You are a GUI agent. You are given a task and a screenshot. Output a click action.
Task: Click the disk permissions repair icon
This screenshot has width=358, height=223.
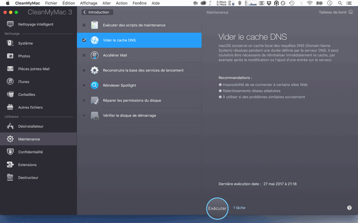pos(95,100)
